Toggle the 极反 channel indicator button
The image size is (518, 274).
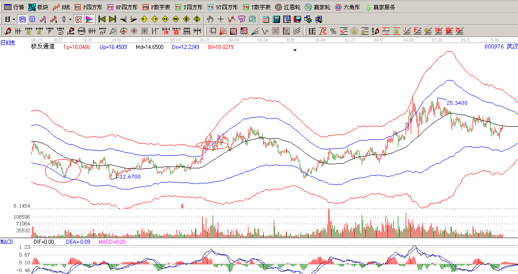(78, 20)
